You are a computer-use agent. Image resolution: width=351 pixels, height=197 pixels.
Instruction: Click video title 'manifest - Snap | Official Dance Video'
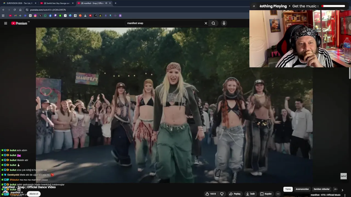(x=29, y=187)
